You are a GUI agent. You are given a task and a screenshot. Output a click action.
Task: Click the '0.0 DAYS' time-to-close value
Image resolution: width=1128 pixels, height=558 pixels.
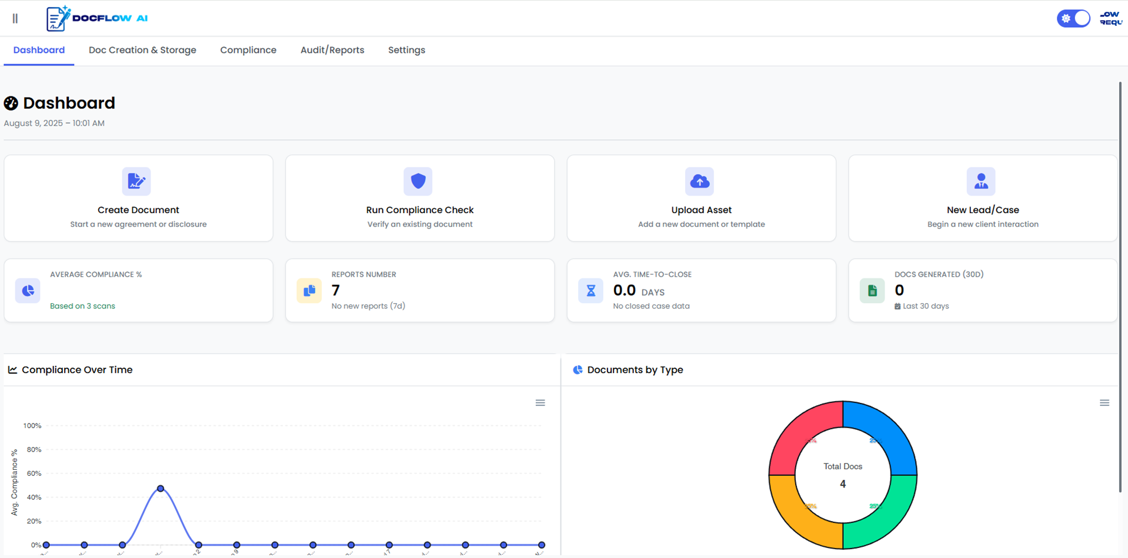click(639, 291)
